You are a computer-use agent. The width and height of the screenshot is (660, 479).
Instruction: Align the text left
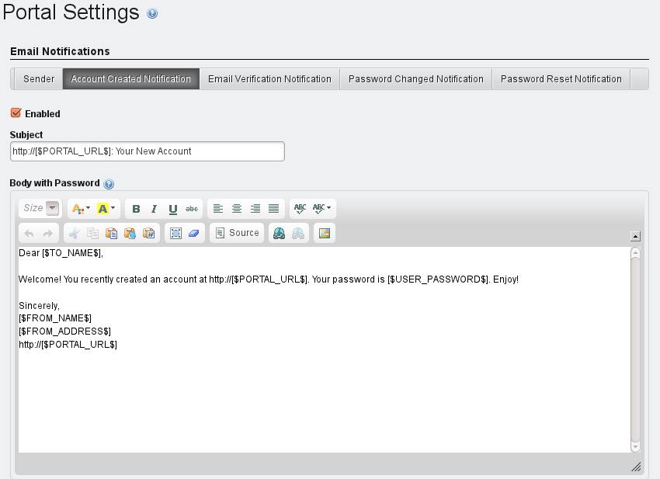(217, 208)
